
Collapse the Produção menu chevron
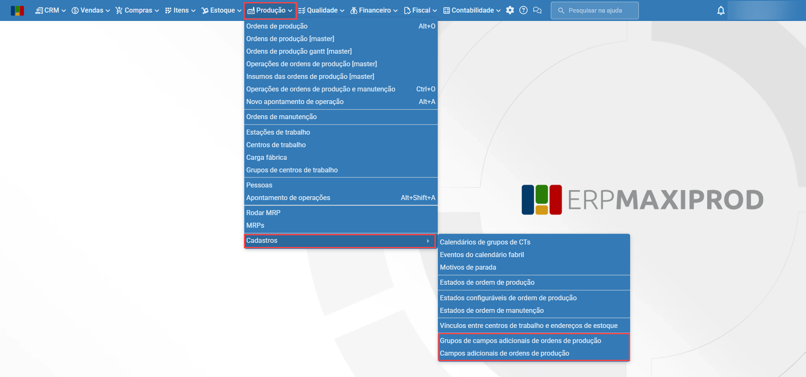pos(290,10)
